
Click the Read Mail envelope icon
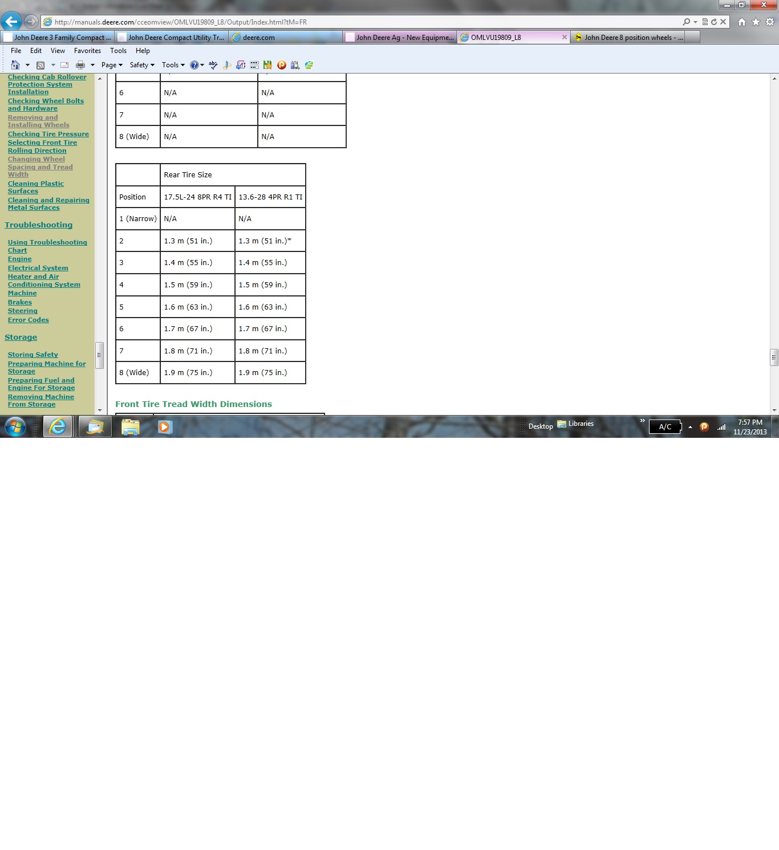click(64, 65)
